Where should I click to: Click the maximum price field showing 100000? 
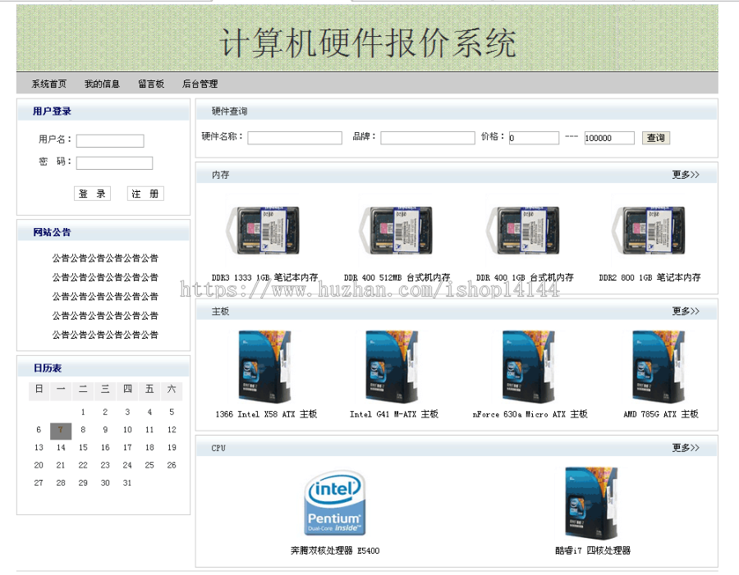[x=609, y=138]
